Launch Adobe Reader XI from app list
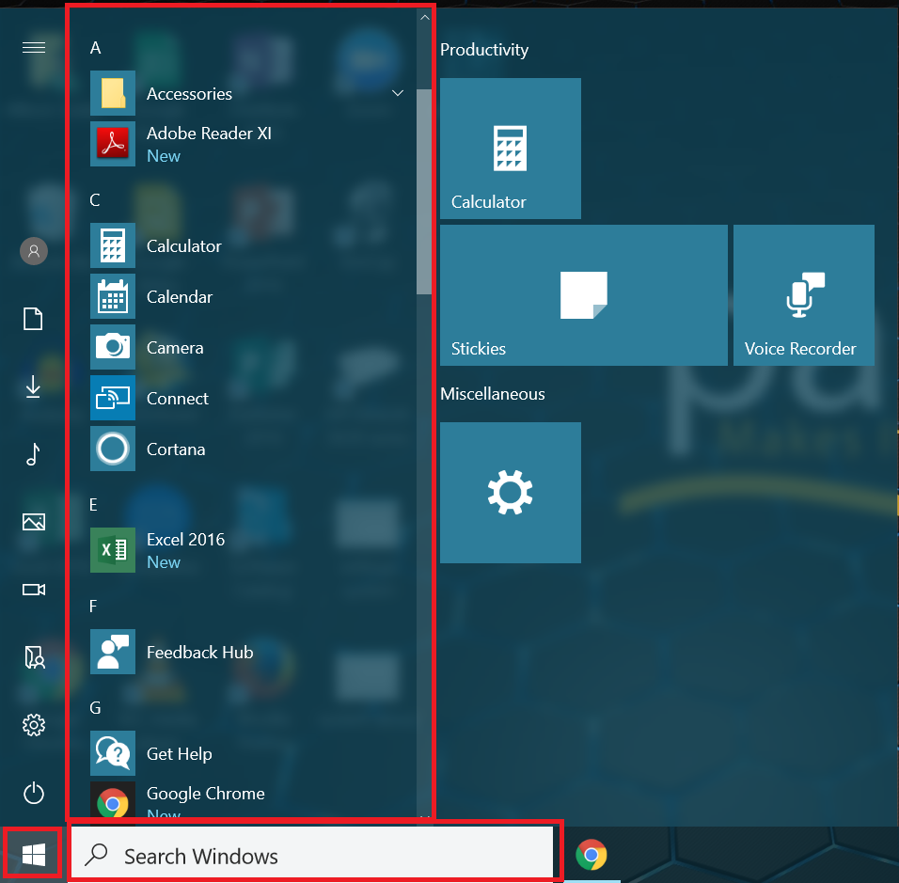 tap(246, 144)
